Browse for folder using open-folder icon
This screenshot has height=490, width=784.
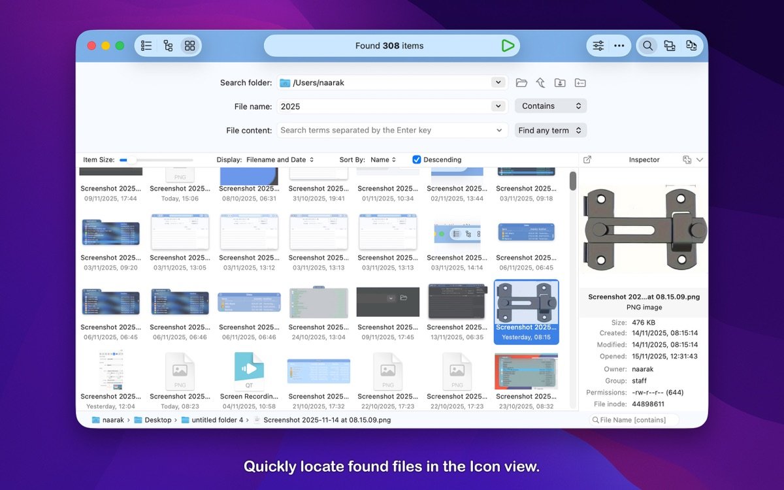coord(521,83)
